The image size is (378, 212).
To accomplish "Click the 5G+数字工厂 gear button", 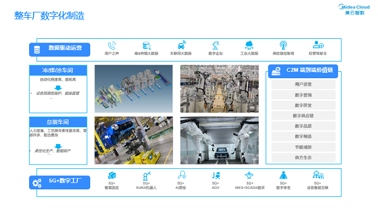I will tap(59, 182).
